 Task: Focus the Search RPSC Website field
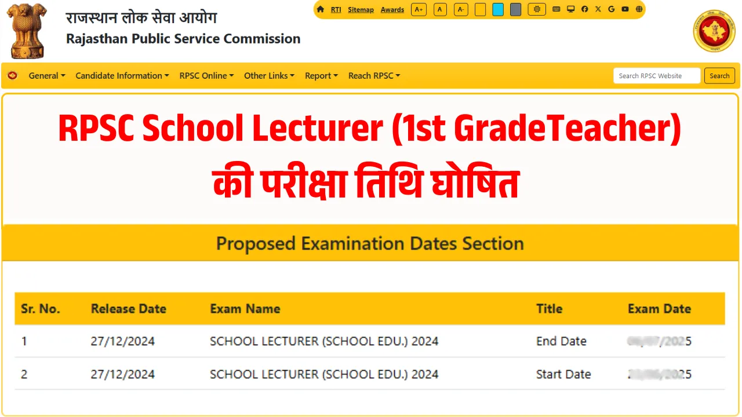pos(657,76)
